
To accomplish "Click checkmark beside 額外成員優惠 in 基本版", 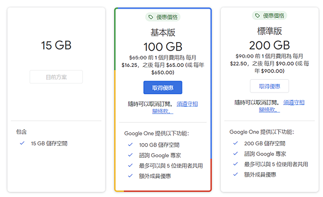I will (x=130, y=175).
